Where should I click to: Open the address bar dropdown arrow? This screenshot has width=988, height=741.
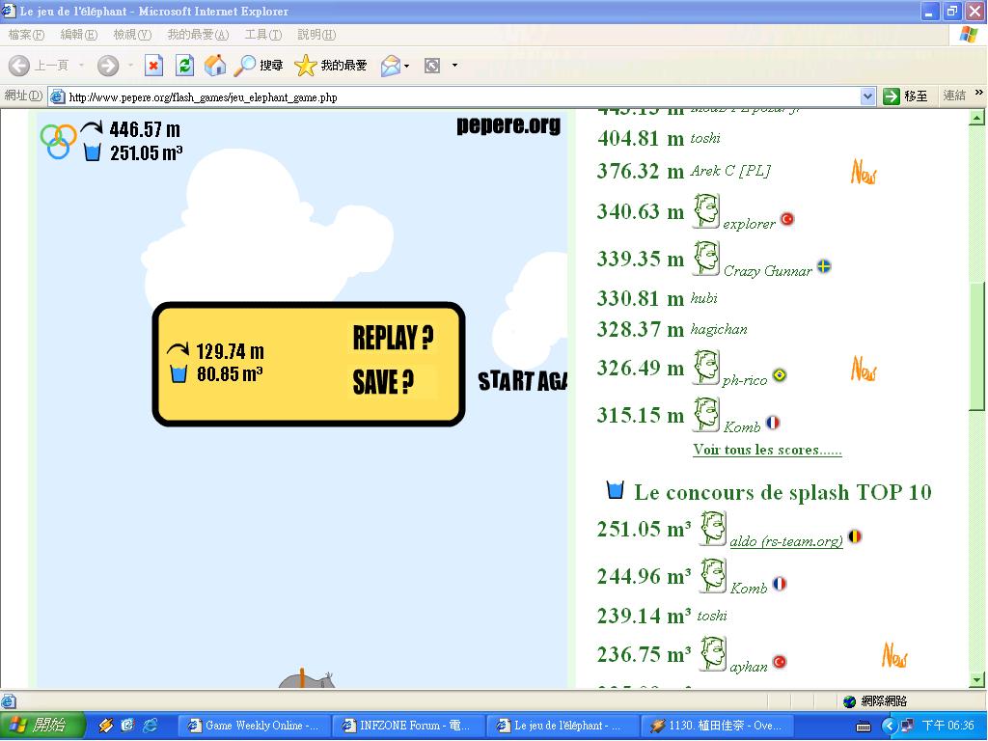pyautogui.click(x=867, y=96)
